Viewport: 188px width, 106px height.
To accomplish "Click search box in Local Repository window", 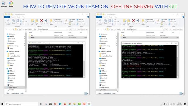I will [176, 29].
